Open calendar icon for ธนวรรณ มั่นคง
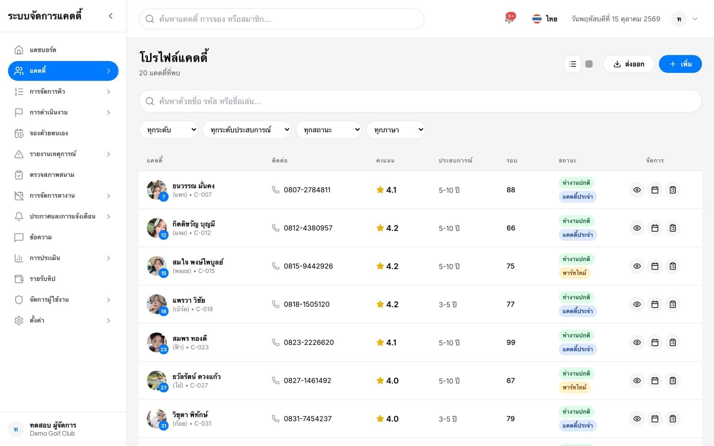This screenshot has width=714, height=446. pyautogui.click(x=655, y=190)
